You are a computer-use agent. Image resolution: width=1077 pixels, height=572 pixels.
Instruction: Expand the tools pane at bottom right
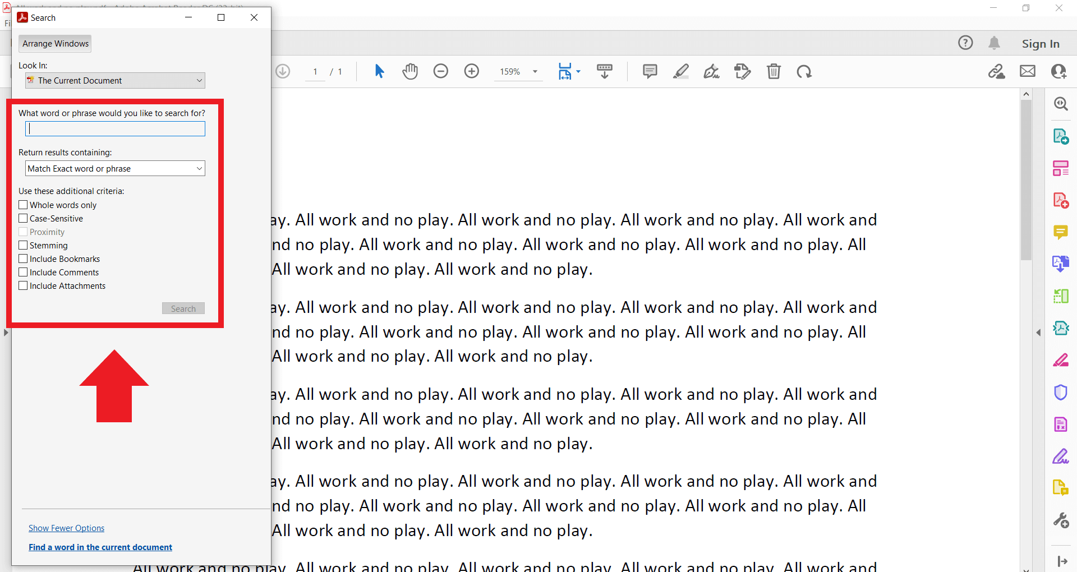pyautogui.click(x=1062, y=561)
